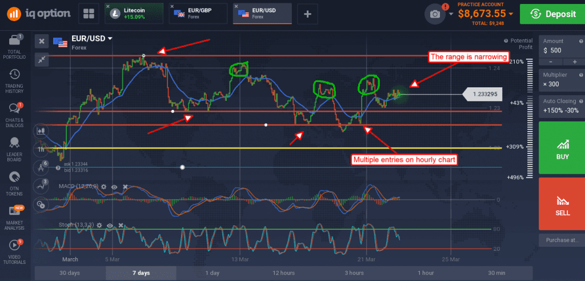Open MACD indicator settings gear
Screen dimensions: 585x281
pos(104,186)
